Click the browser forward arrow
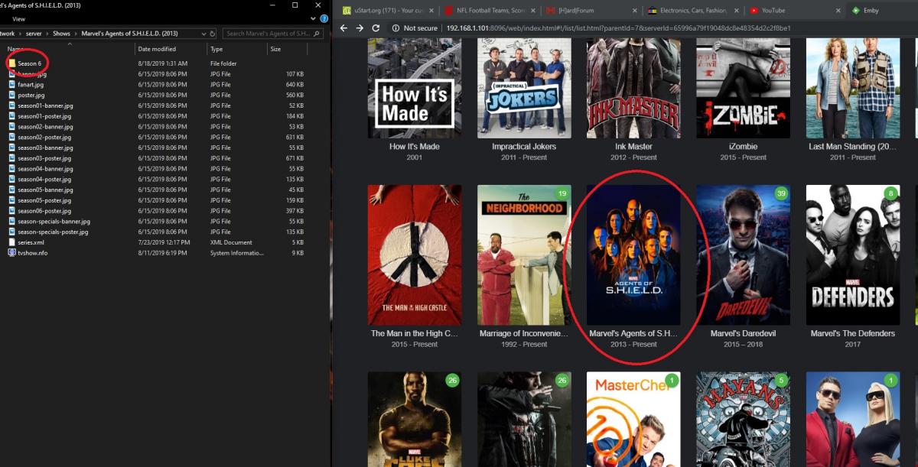The height and width of the screenshot is (467, 918). coord(360,28)
